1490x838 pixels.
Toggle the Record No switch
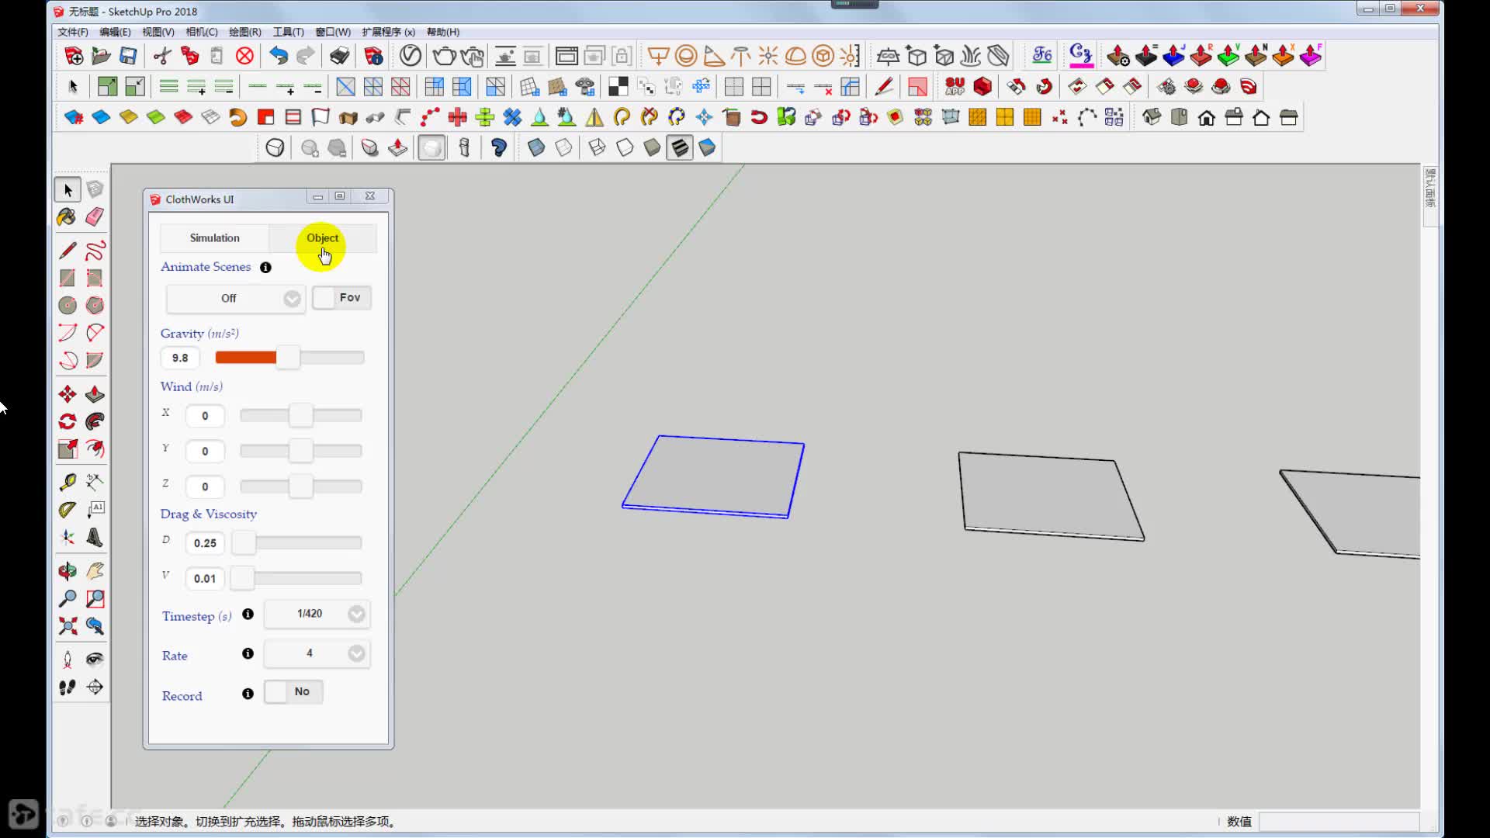293,691
